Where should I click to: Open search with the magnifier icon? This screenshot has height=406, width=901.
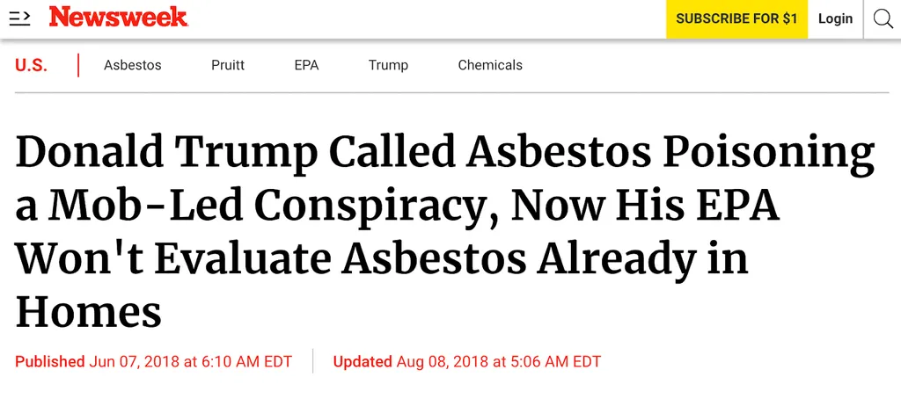pos(883,19)
